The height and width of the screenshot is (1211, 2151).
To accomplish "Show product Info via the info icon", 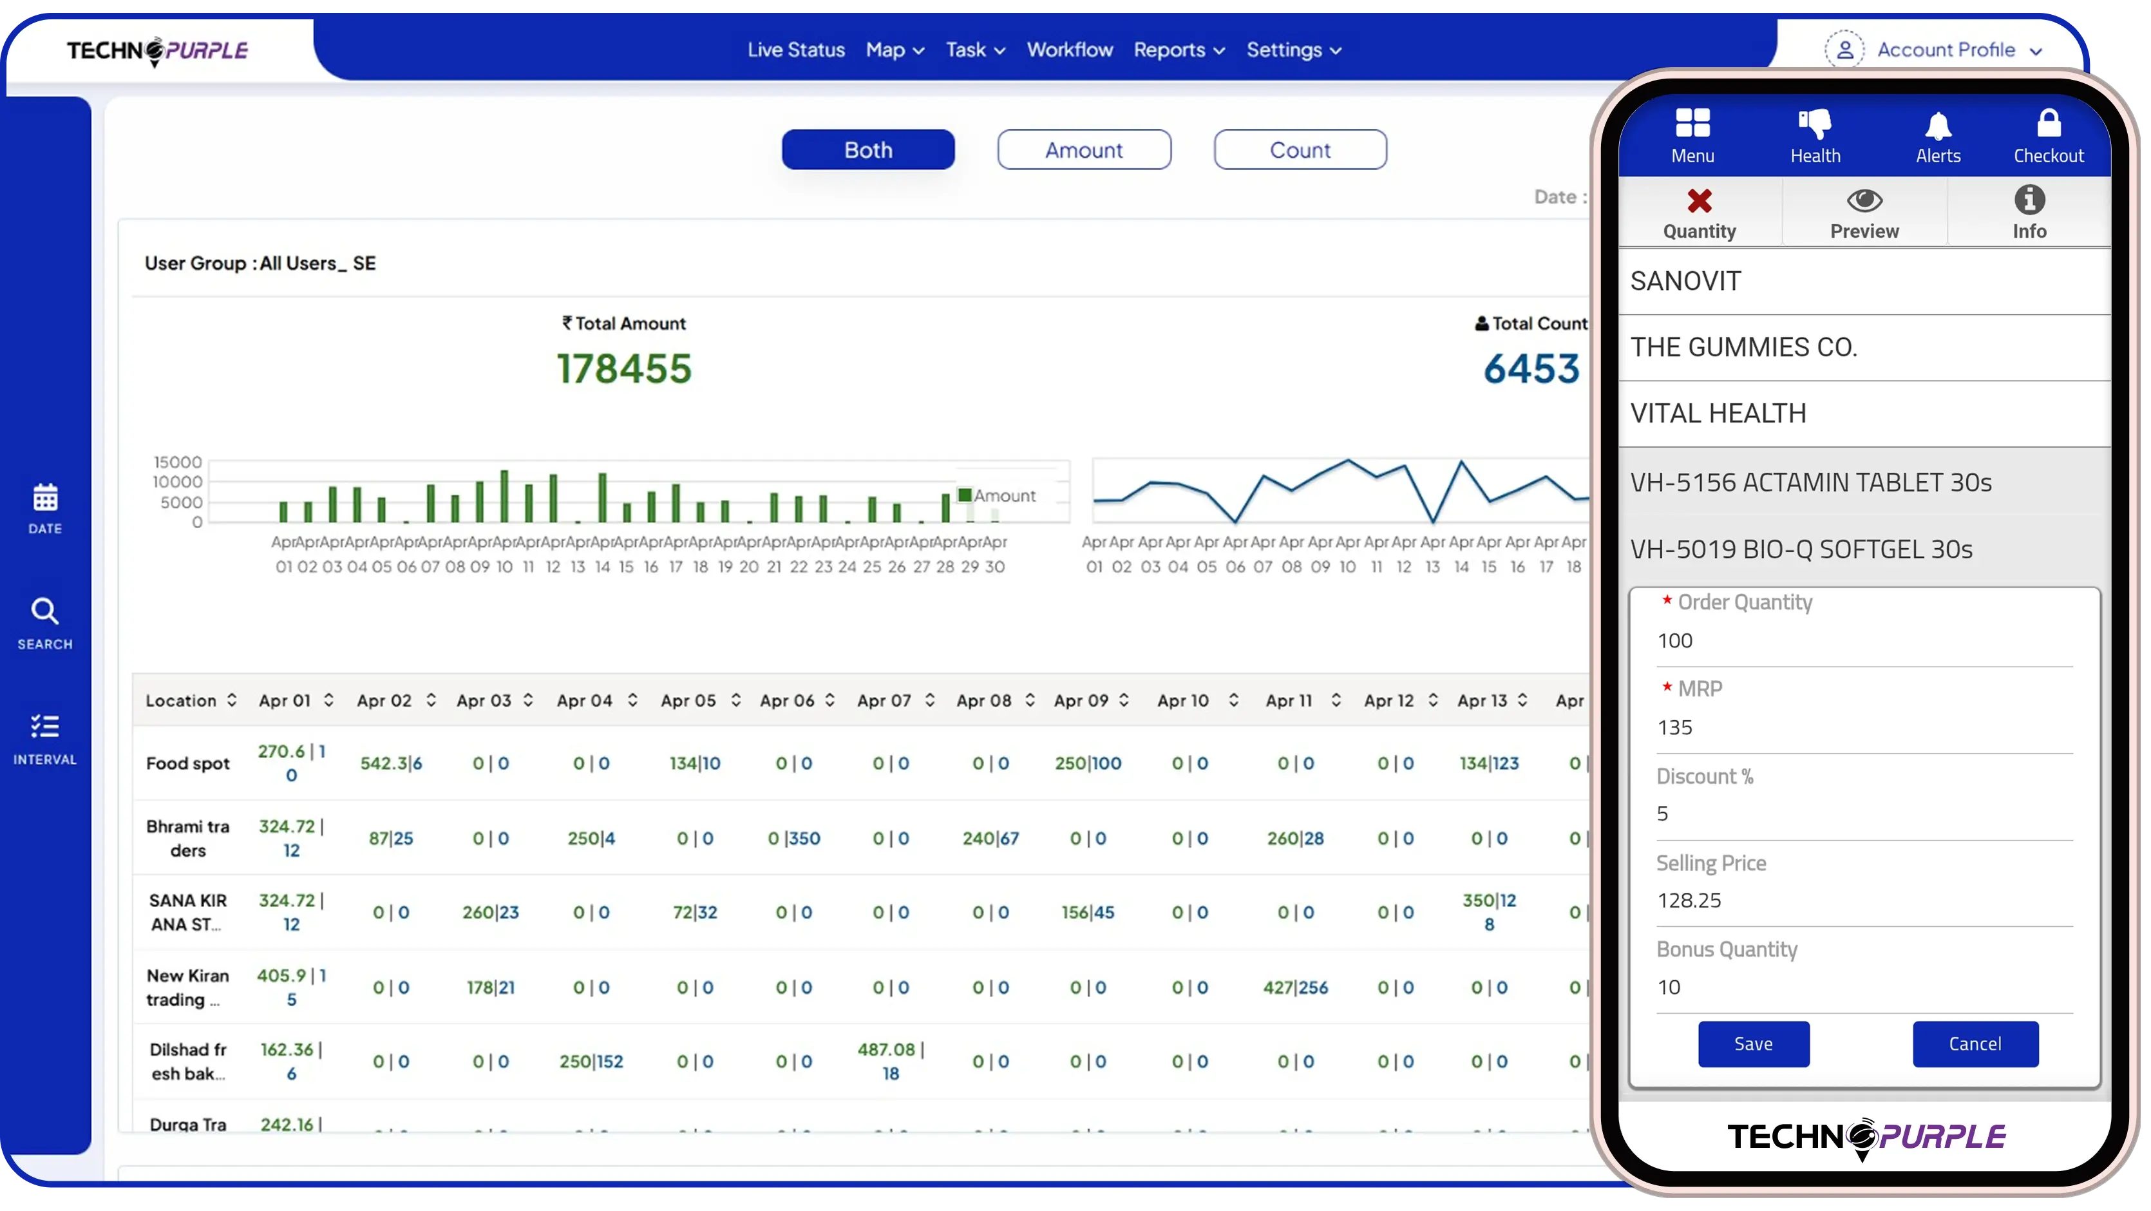I will (2029, 200).
